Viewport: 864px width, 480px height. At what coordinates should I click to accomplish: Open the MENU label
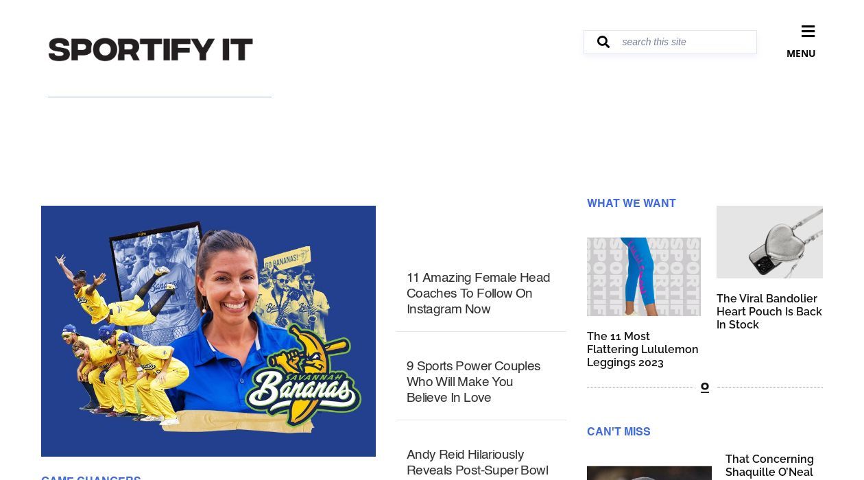(x=801, y=53)
